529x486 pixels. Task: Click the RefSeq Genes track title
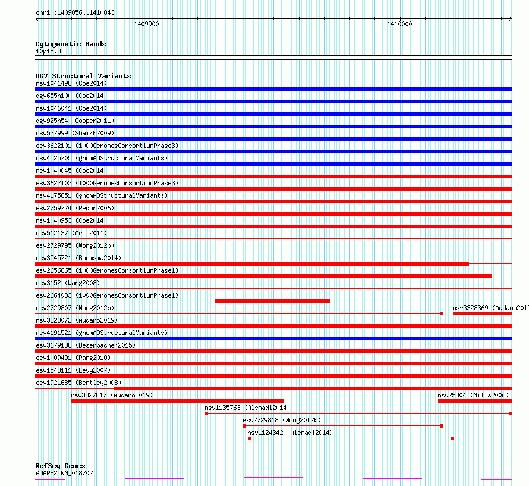(61, 466)
